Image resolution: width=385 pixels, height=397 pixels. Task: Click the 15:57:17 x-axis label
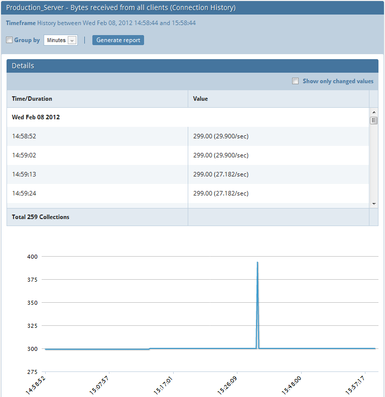355,385
